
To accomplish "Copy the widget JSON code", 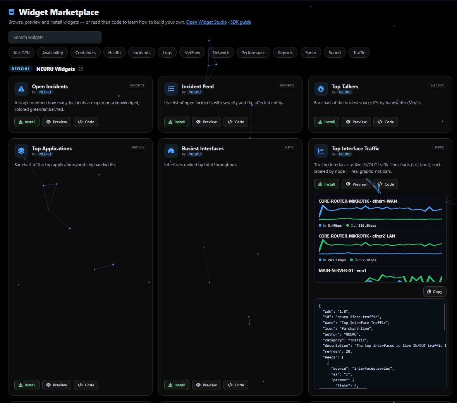I will [435, 292].
